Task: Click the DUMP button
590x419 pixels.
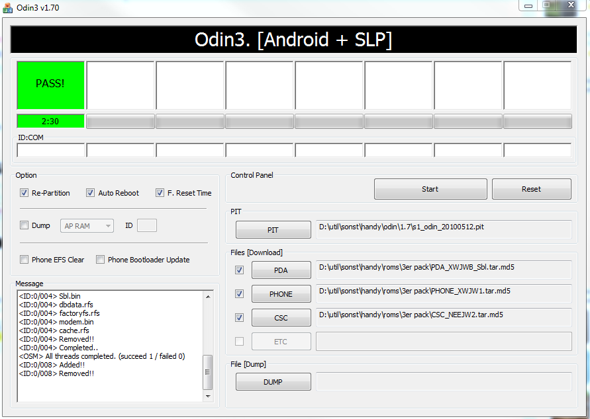Action: pos(273,381)
